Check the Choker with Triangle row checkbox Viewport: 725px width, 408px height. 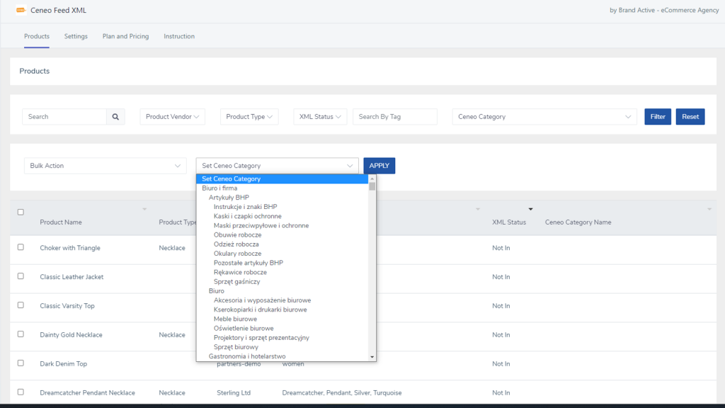point(21,247)
